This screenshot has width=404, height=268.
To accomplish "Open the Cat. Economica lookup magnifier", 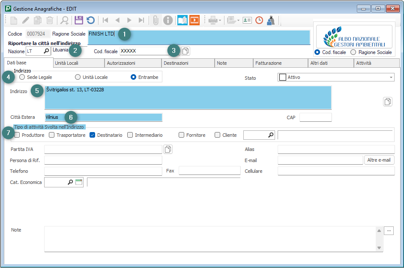I will coord(70,182).
